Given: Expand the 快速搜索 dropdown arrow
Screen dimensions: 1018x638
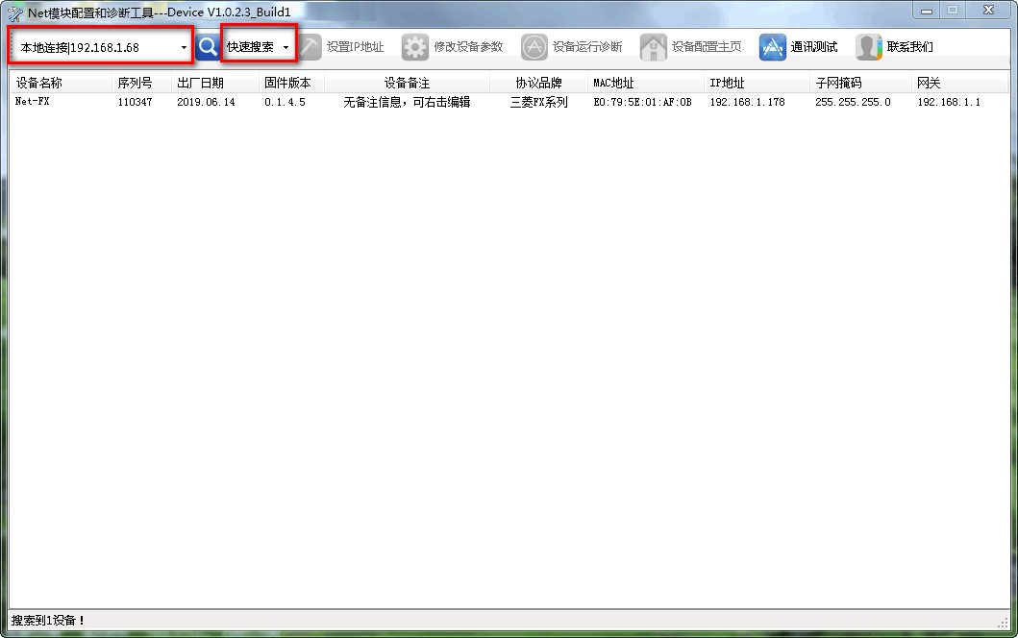Looking at the screenshot, I should tap(286, 47).
